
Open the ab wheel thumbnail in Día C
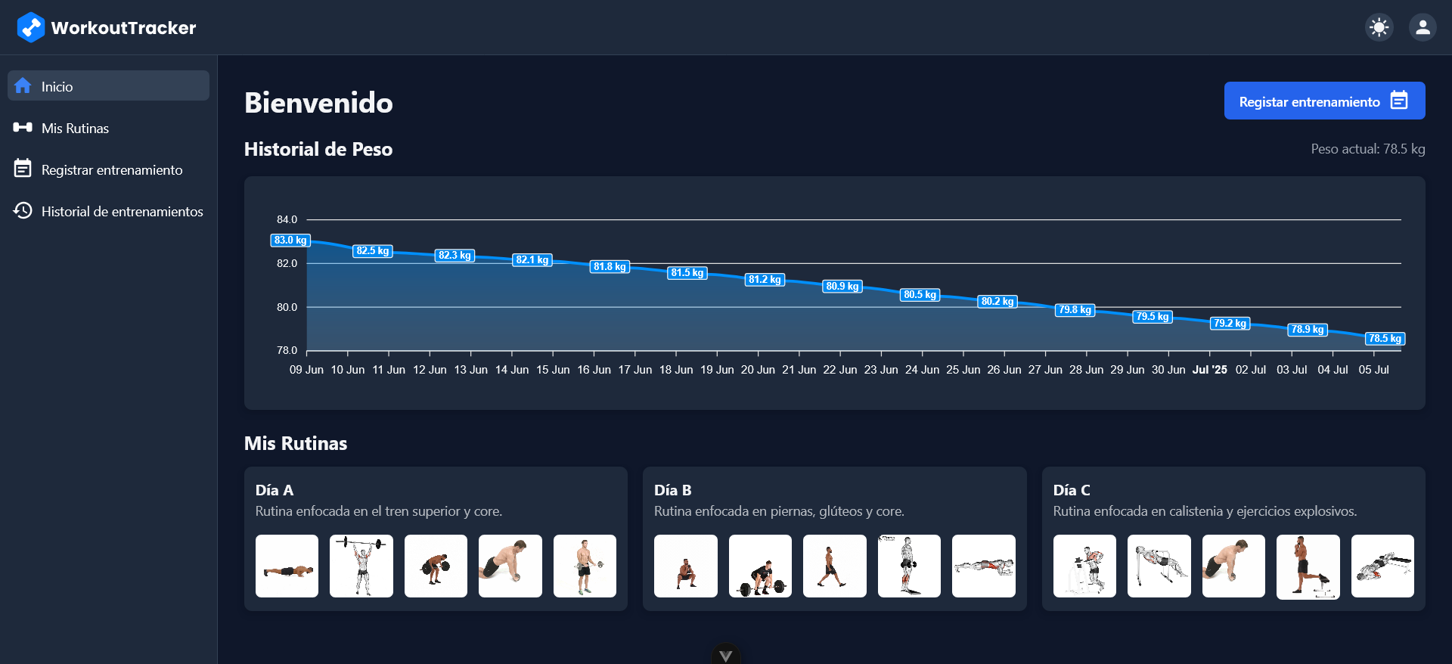tap(1233, 566)
